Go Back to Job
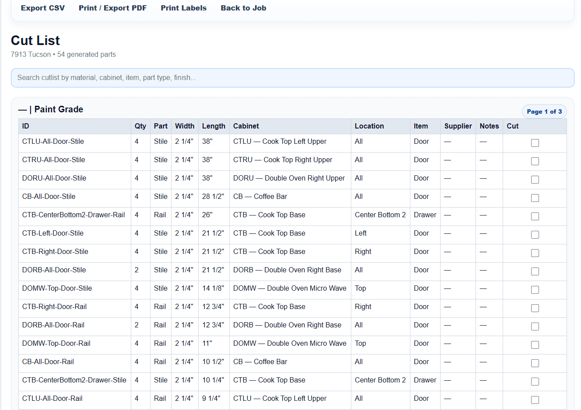The width and height of the screenshot is (581, 410). pos(243,8)
